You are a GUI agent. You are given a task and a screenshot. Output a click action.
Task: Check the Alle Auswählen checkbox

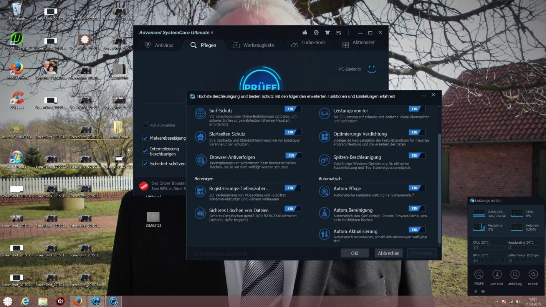pos(145,125)
